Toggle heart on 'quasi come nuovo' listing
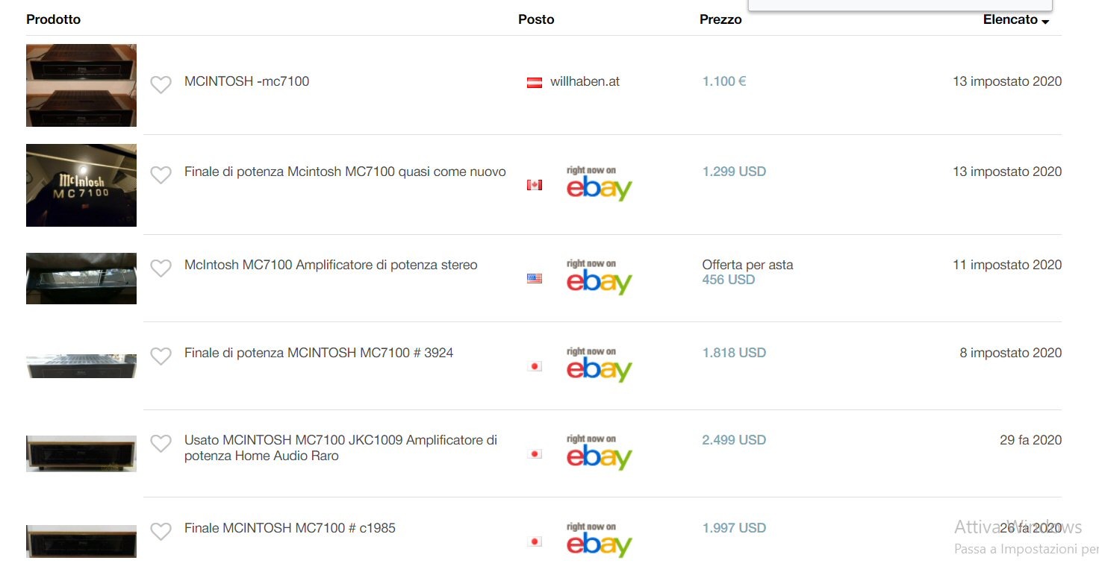This screenshot has width=1099, height=578. coord(161,175)
